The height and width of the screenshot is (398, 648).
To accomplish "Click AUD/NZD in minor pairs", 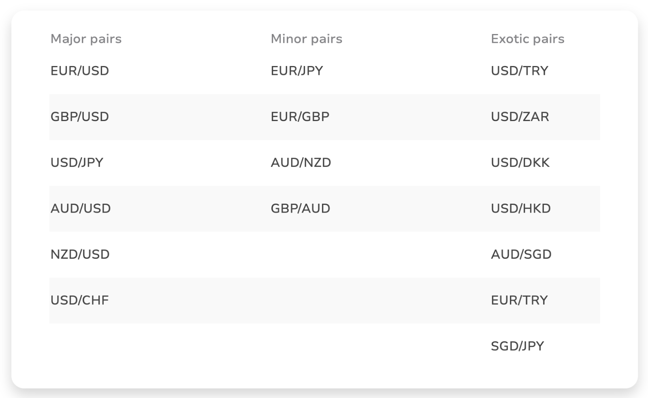I will coord(301,162).
